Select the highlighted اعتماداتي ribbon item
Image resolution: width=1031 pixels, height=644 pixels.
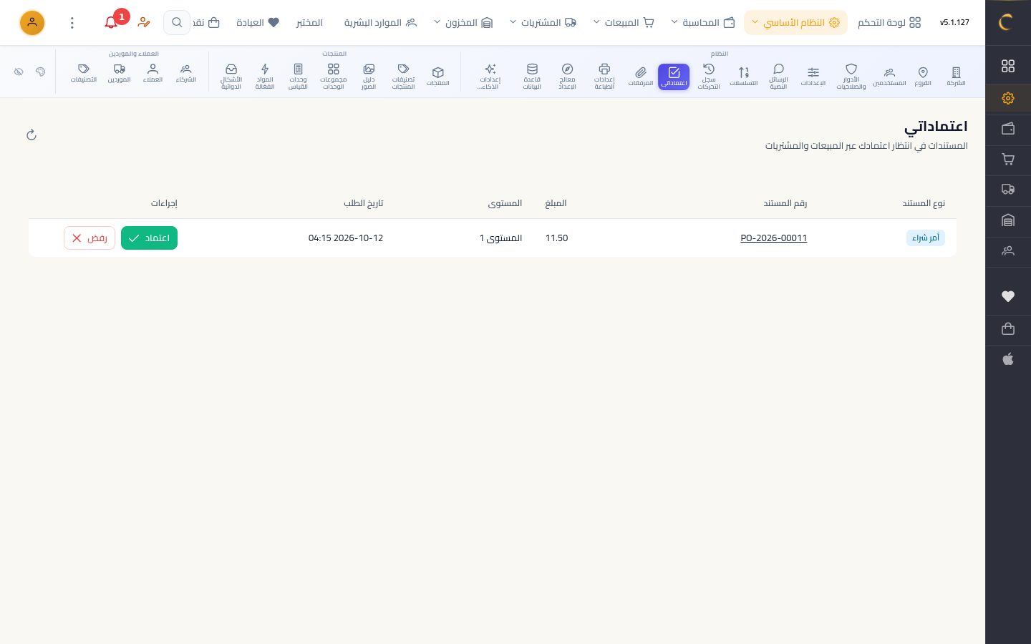674,77
